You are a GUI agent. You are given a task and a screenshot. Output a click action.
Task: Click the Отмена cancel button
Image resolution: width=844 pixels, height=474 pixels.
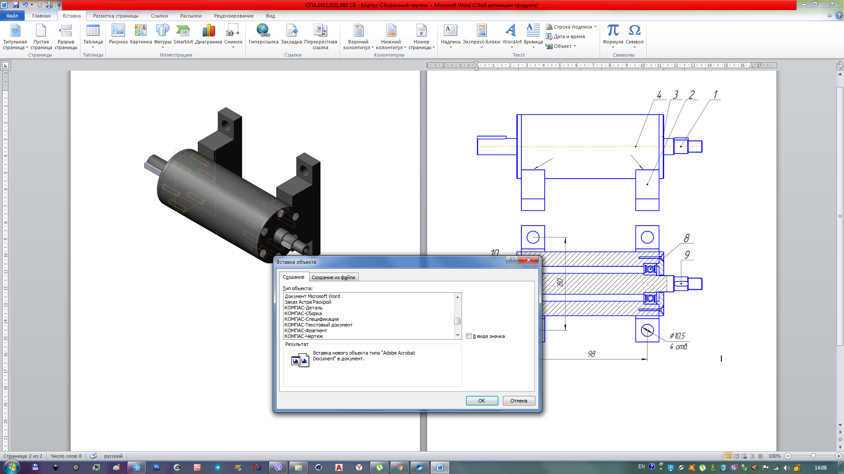click(519, 401)
